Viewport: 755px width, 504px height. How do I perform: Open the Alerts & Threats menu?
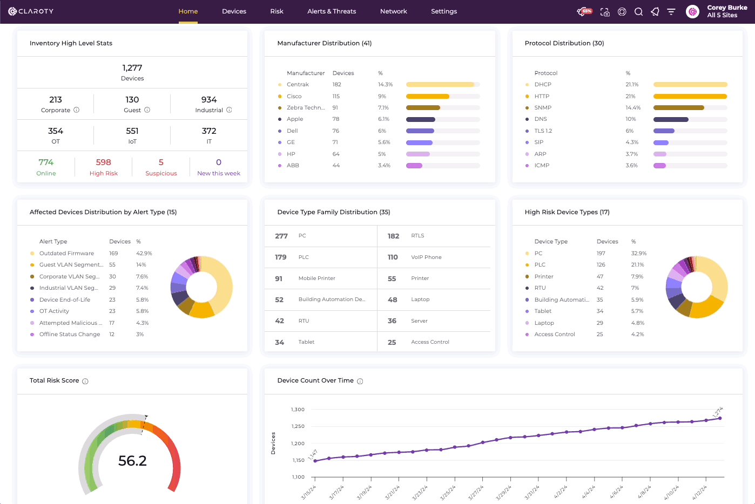(331, 11)
